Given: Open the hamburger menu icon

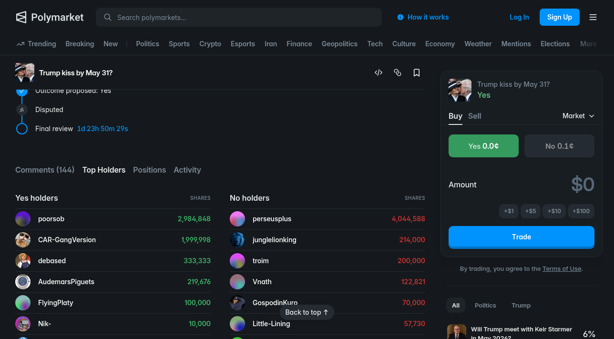Looking at the screenshot, I should [x=593, y=17].
